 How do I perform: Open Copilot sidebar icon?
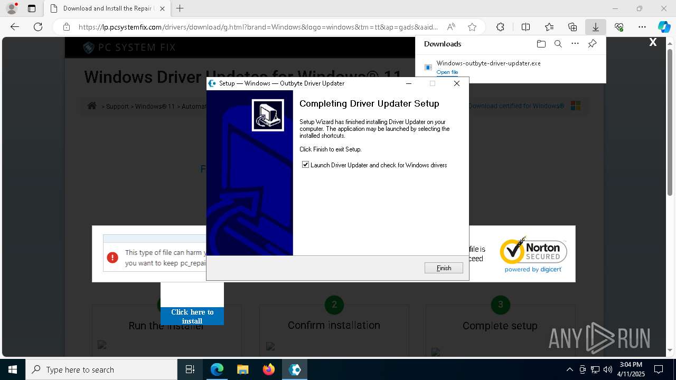(664, 27)
